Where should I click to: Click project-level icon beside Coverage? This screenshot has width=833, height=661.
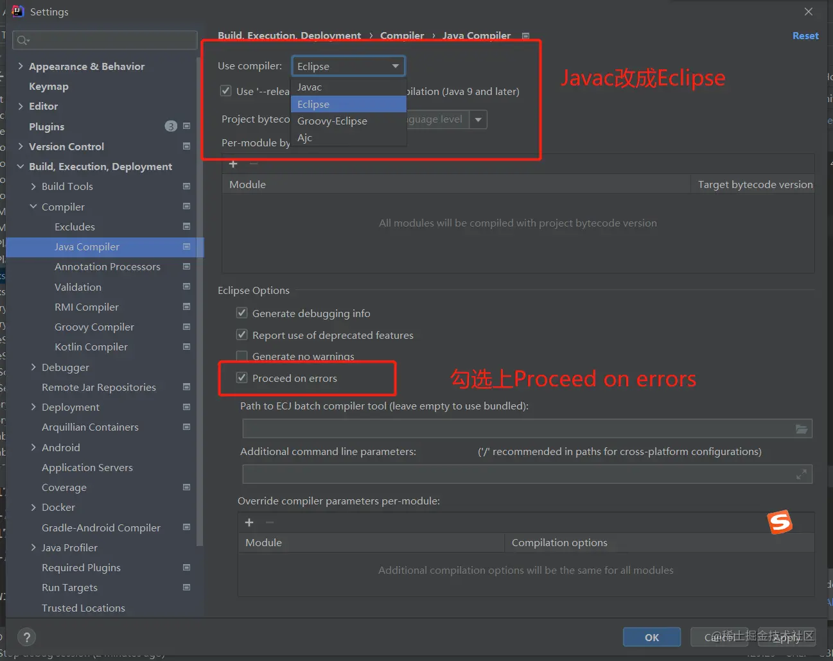point(186,488)
